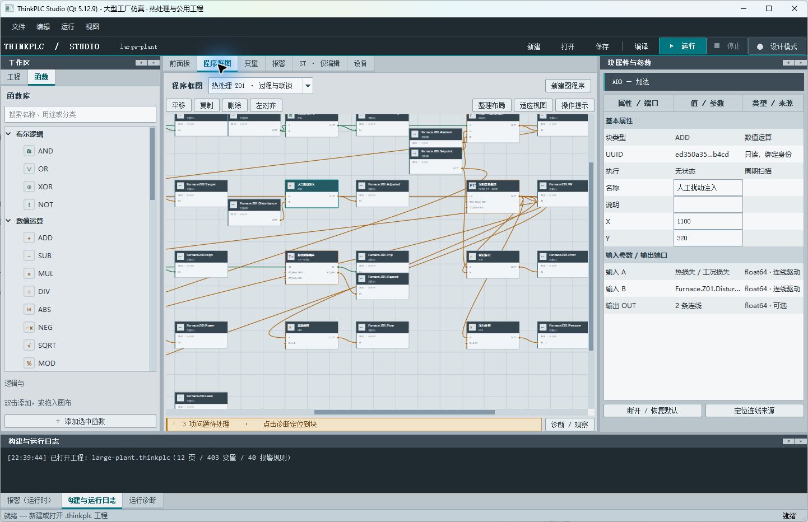Switch to the 变量 tab
The height and width of the screenshot is (522, 808).
[x=251, y=64]
